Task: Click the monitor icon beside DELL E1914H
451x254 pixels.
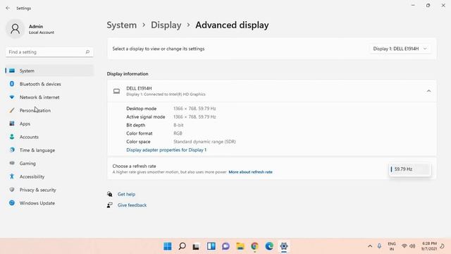Action: click(116, 91)
